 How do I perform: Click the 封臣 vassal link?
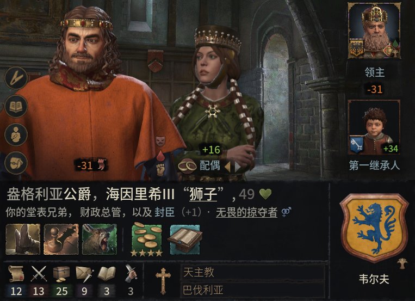point(165,212)
